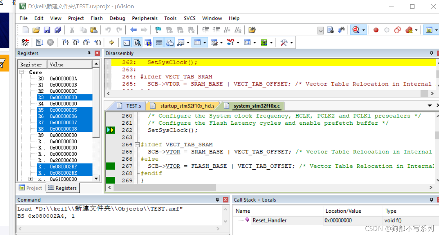Click the Value column header in Registers
The height and width of the screenshot is (235, 439).
pos(70,64)
